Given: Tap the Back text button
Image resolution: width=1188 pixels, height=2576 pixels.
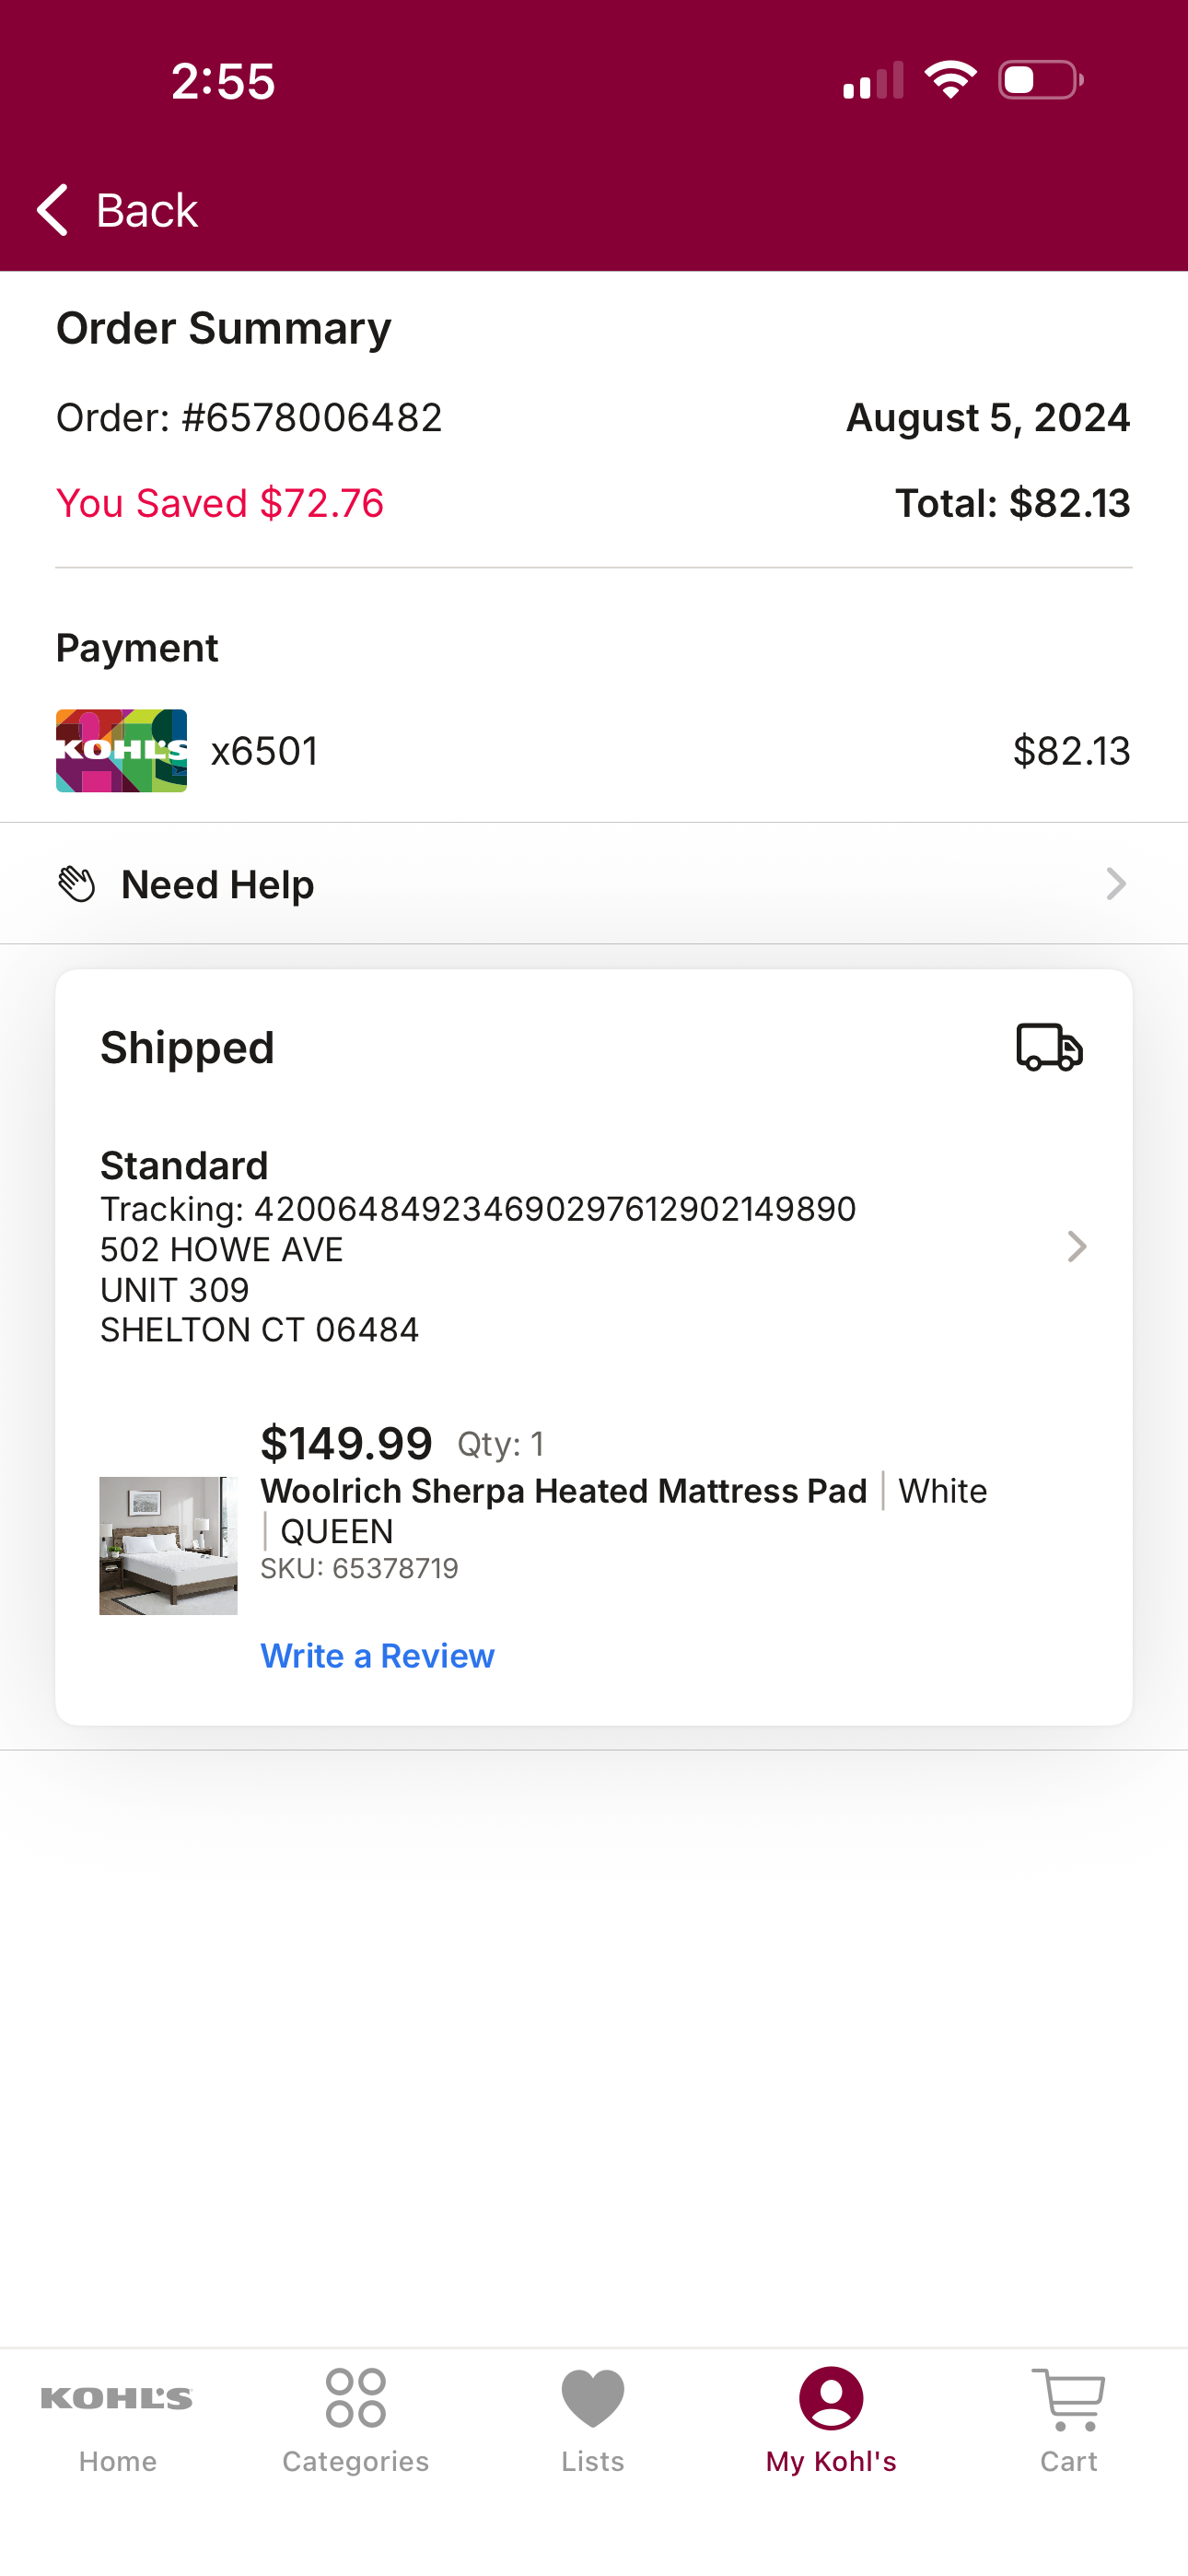Looking at the screenshot, I should (x=147, y=210).
